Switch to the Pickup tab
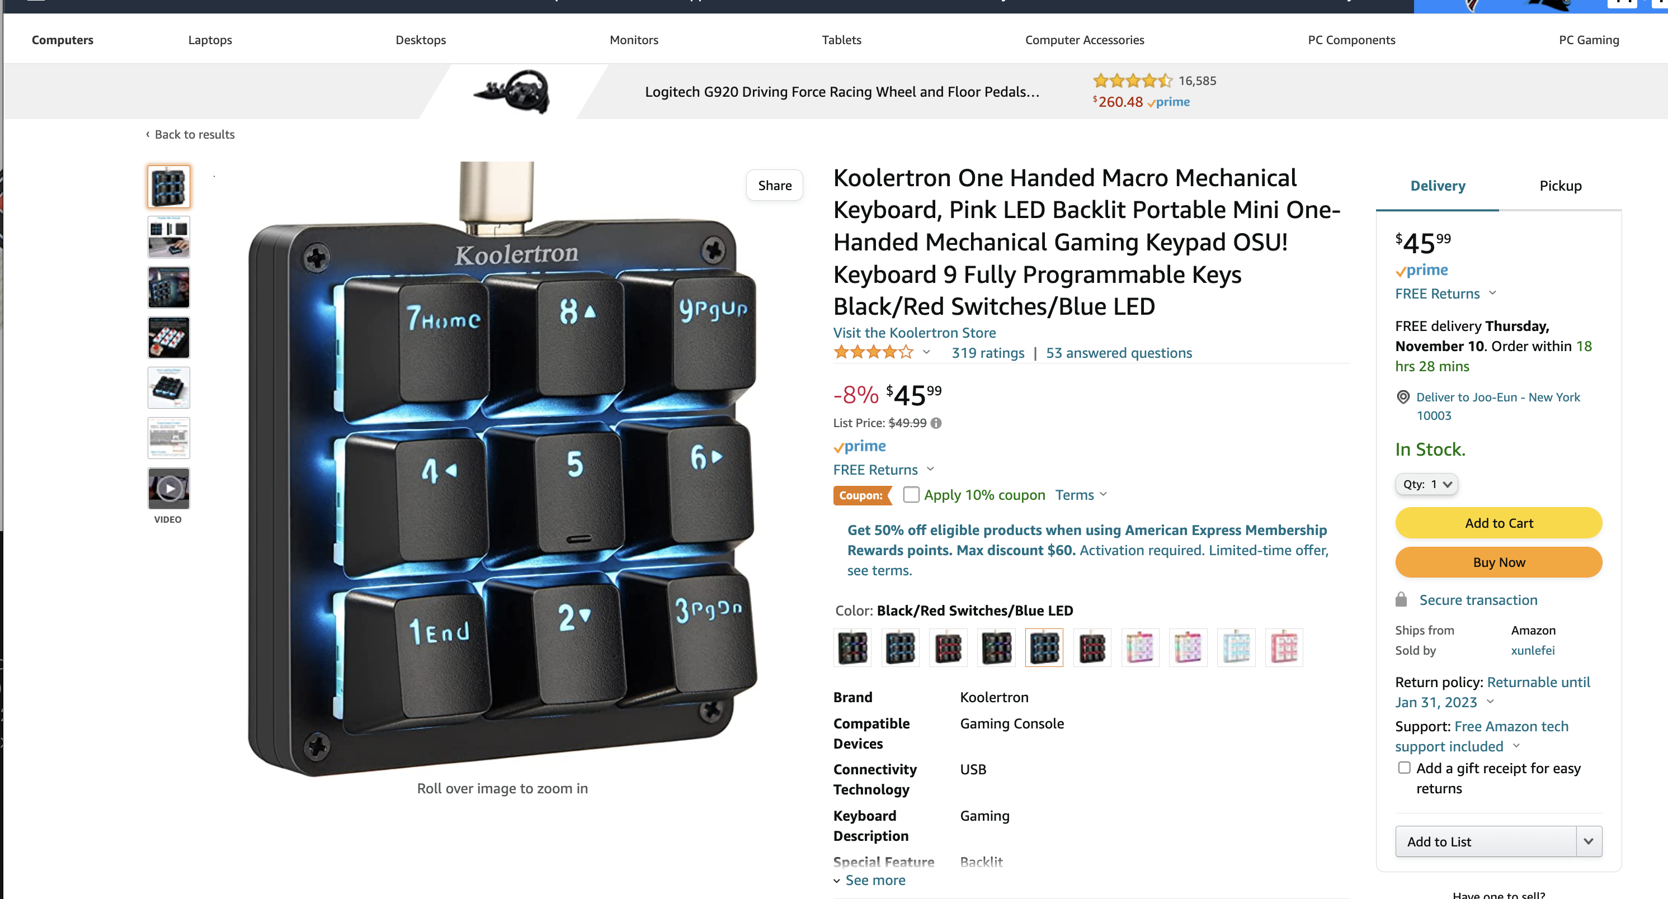 click(1560, 186)
